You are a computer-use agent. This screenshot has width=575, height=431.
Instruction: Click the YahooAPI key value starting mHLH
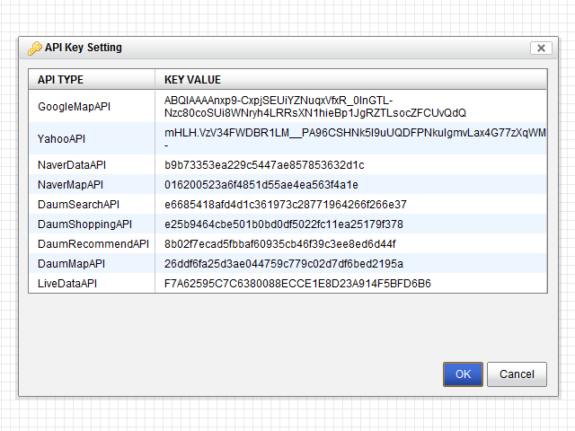(x=355, y=133)
